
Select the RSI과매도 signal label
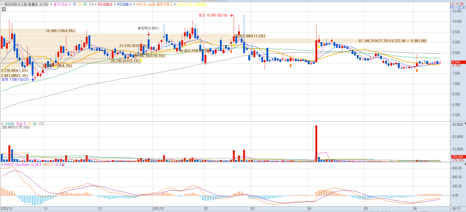pyautogui.click(x=105, y=4)
